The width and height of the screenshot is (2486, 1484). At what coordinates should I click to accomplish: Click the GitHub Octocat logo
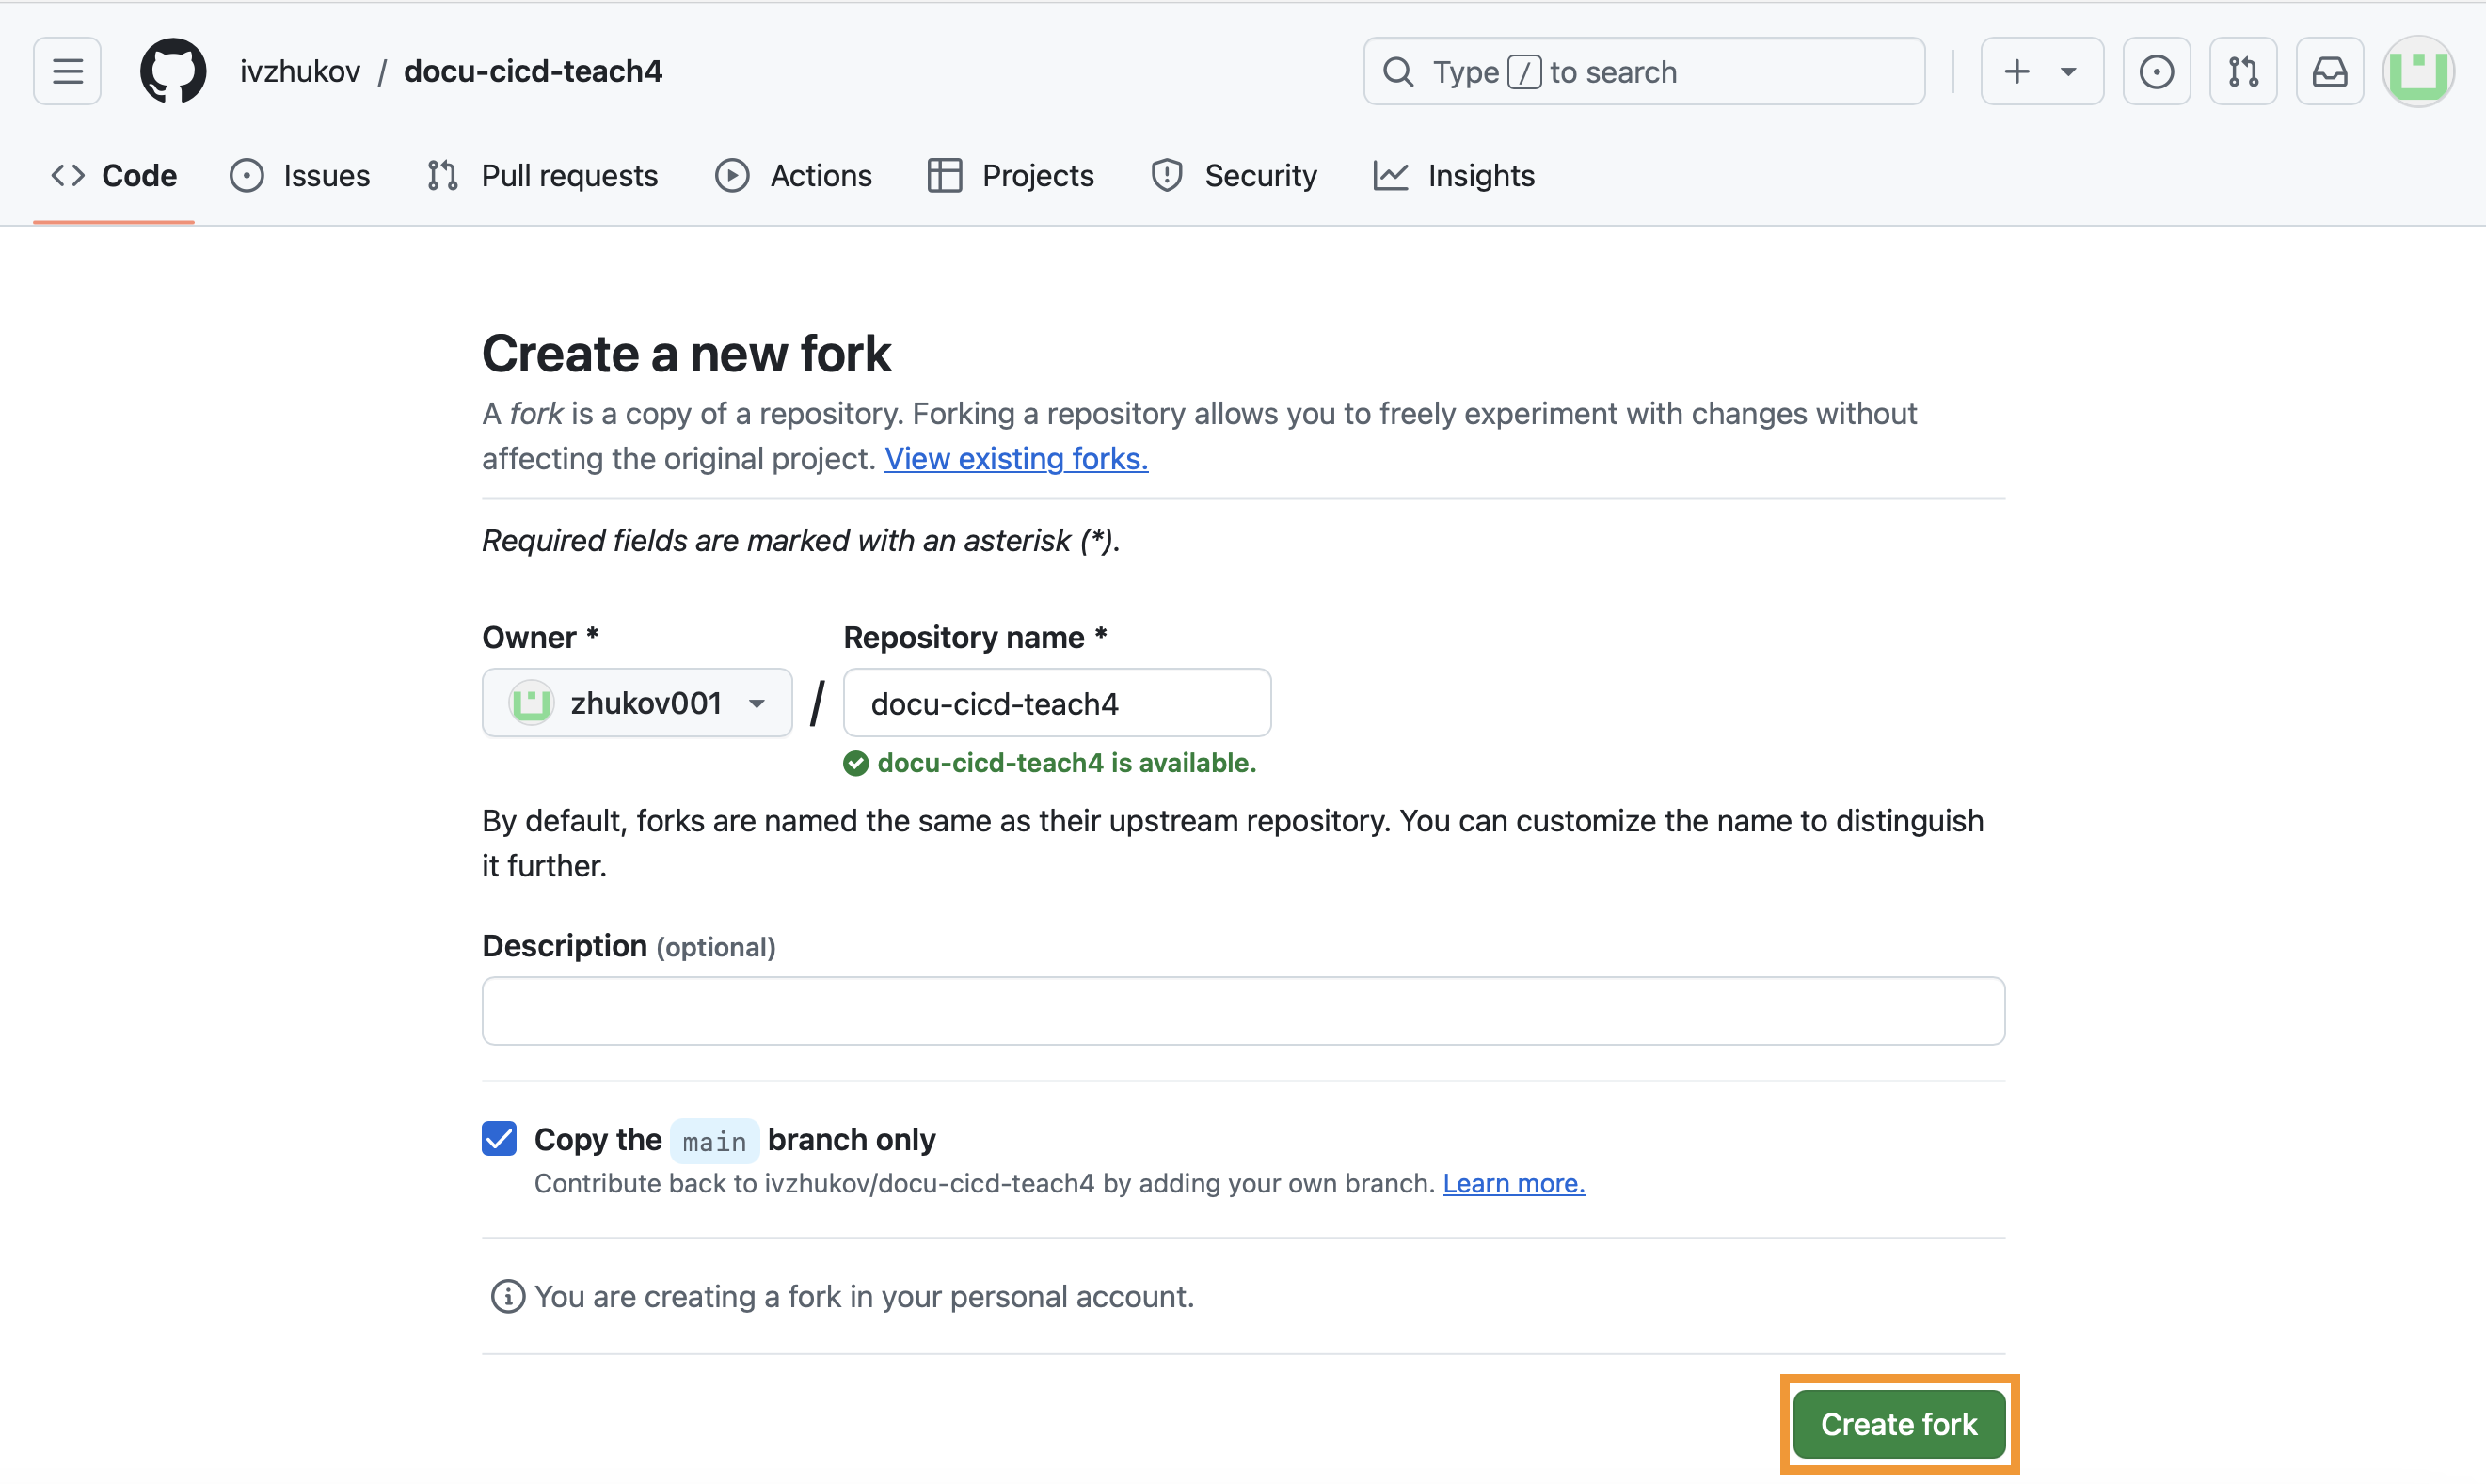(173, 71)
